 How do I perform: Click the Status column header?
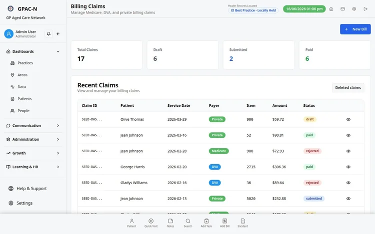309,105
